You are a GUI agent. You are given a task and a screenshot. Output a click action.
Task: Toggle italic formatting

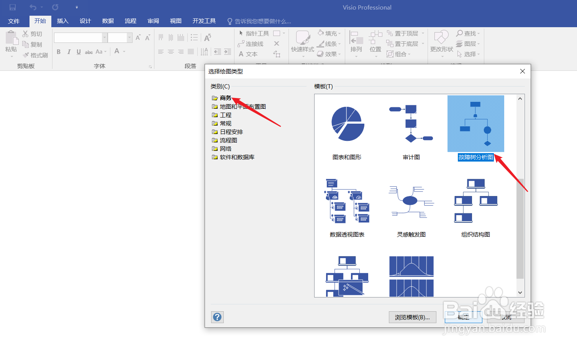tap(69, 52)
